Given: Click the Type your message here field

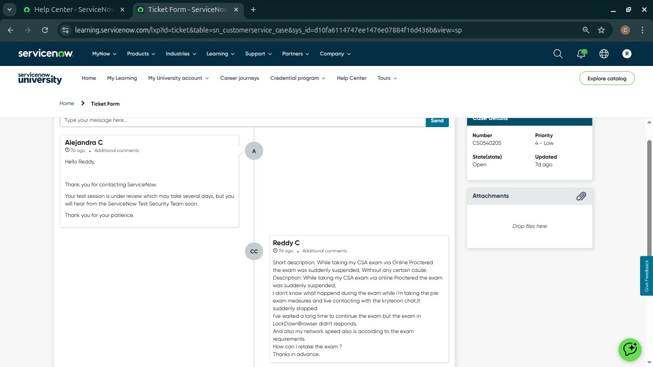Looking at the screenshot, I should [242, 121].
